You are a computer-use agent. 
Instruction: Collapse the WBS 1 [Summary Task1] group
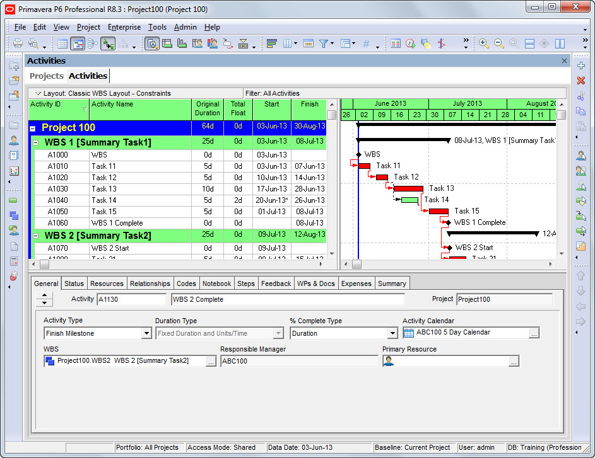coord(36,143)
